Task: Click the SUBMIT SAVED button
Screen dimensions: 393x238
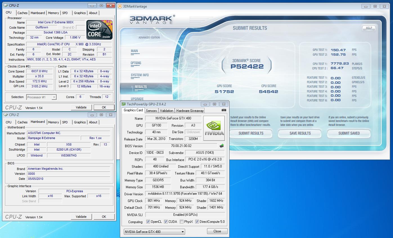Action: tap(349, 133)
